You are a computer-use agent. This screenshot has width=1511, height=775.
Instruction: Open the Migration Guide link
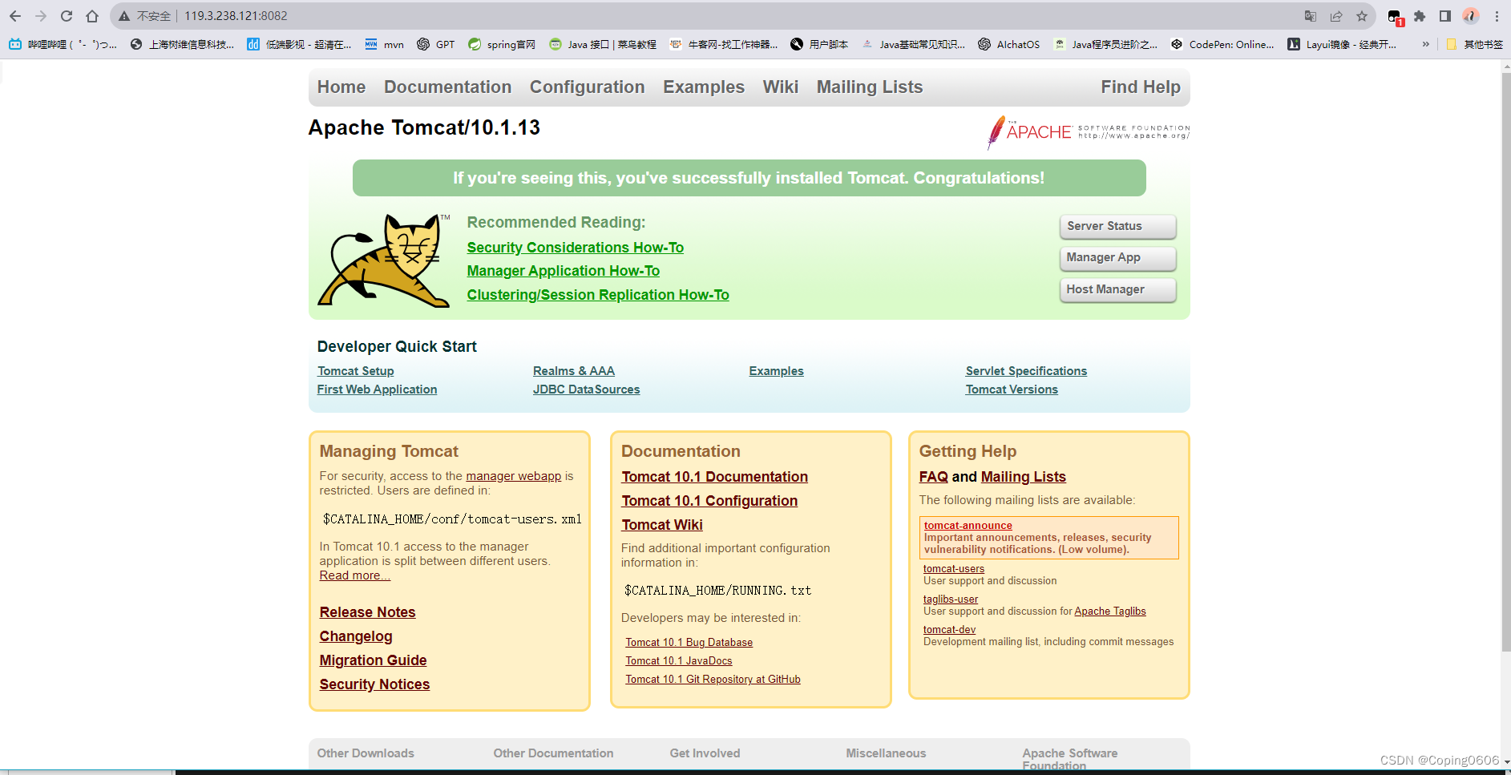click(373, 660)
